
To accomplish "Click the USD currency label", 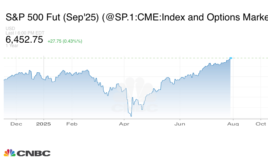I will point(10,29).
